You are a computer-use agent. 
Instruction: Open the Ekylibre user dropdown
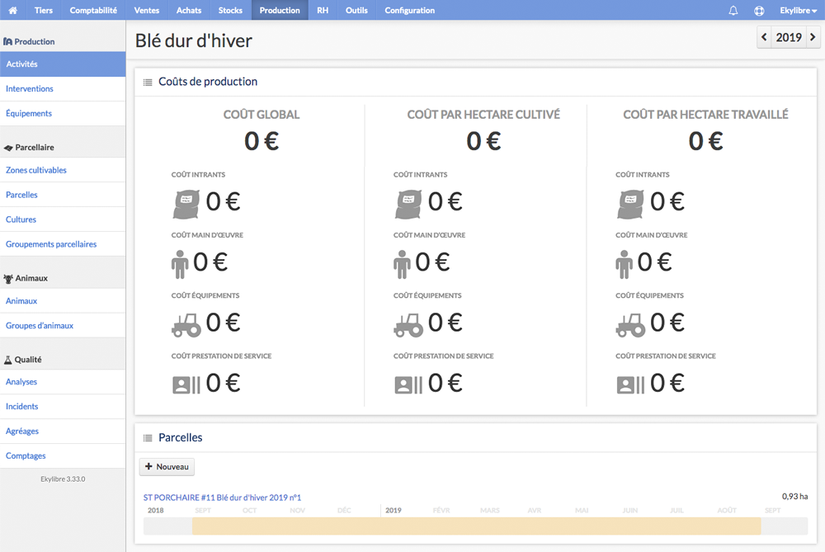[x=798, y=10]
